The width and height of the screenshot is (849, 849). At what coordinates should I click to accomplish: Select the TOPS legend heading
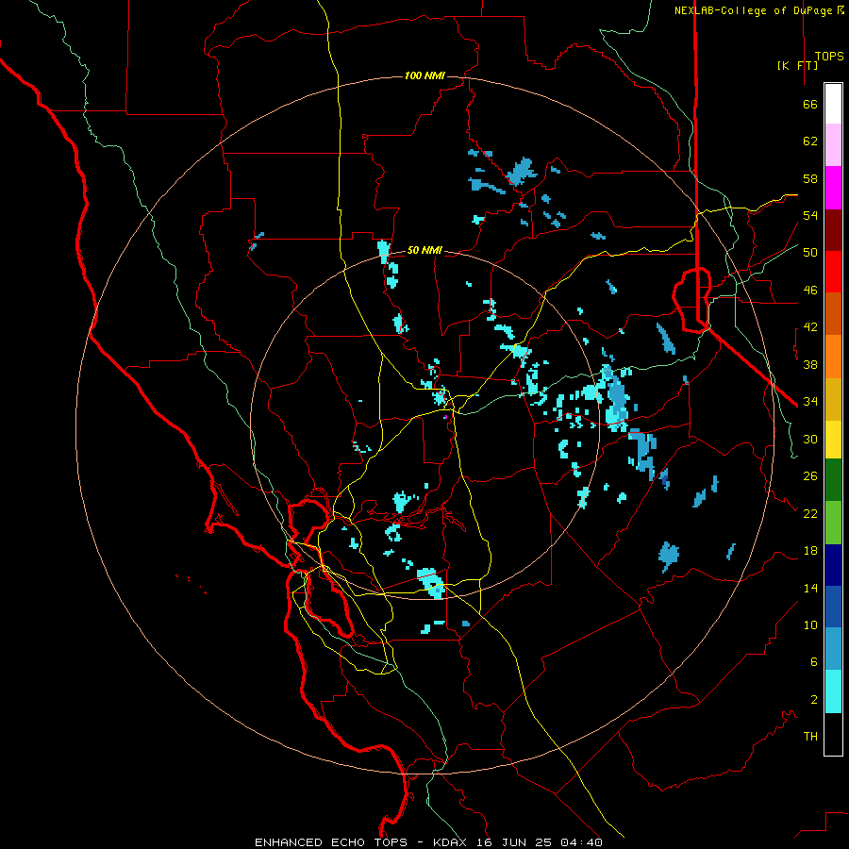click(829, 56)
